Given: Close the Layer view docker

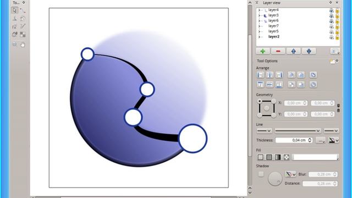Looking at the screenshot, I should point(337,3).
